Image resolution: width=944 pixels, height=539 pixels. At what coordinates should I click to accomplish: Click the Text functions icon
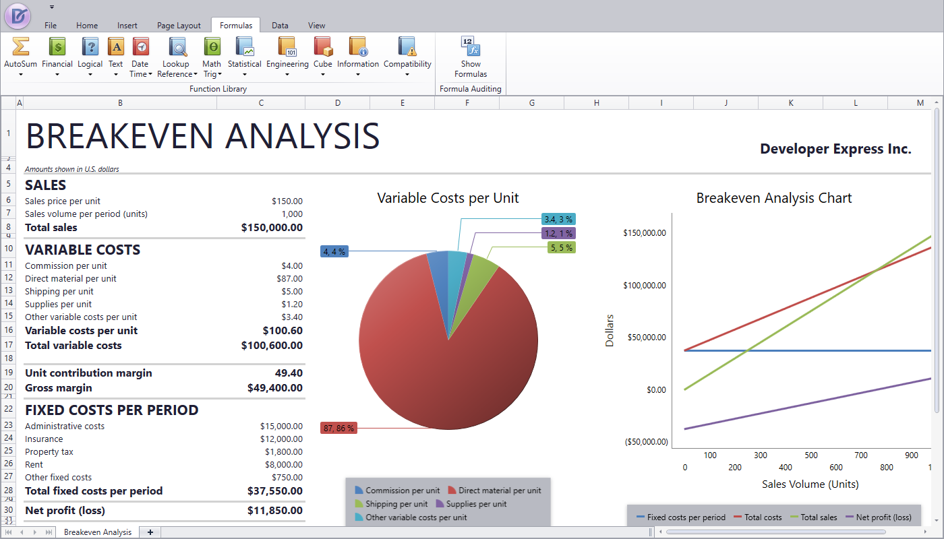(116, 46)
